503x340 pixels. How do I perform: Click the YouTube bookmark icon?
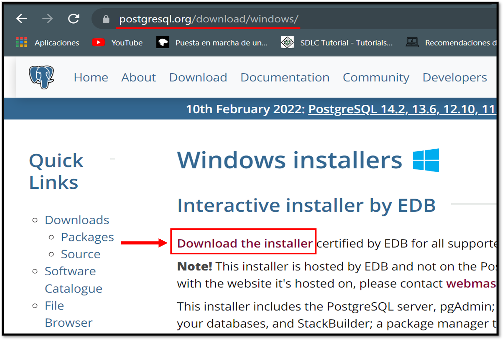point(98,42)
